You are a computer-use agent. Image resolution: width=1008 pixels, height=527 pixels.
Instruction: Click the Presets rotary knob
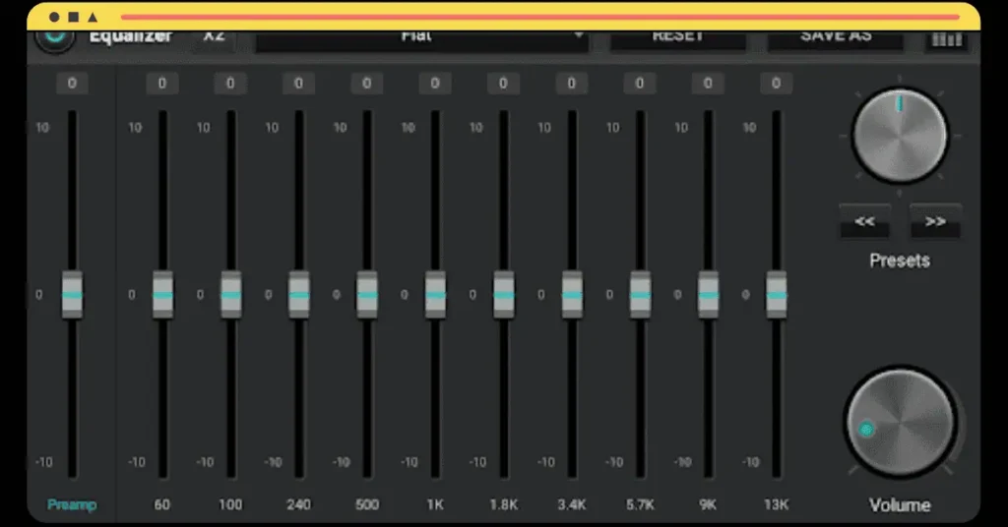pos(900,136)
